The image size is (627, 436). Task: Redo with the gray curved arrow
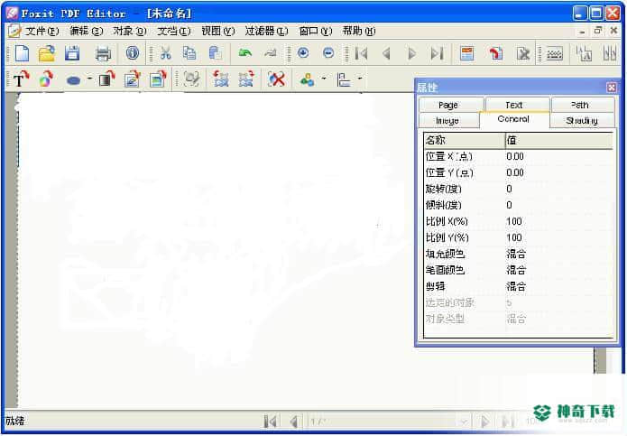[x=271, y=52]
